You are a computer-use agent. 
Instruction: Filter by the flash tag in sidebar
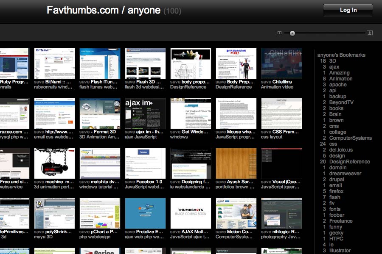click(x=335, y=197)
